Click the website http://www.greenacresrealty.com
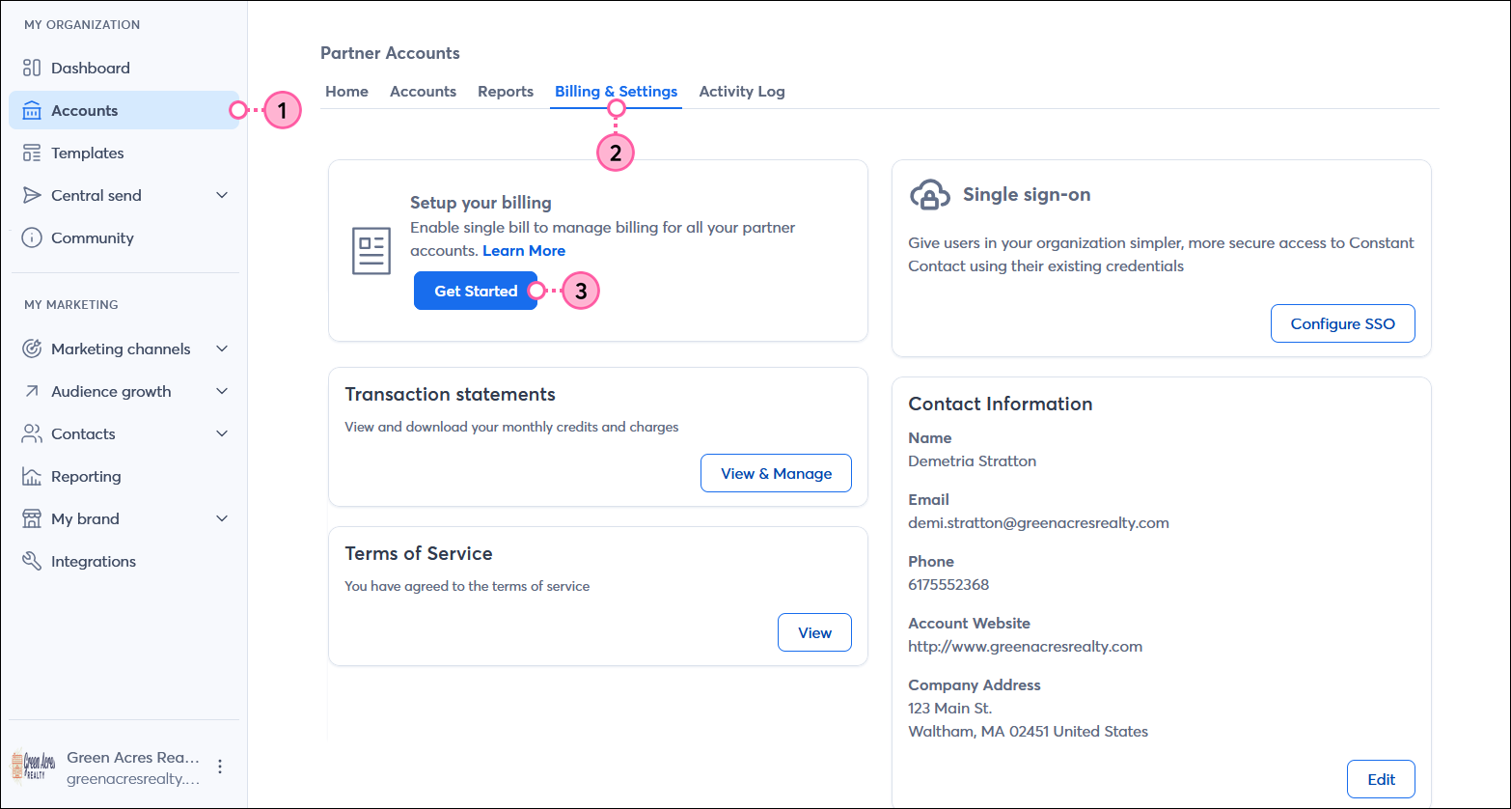 (1025, 646)
